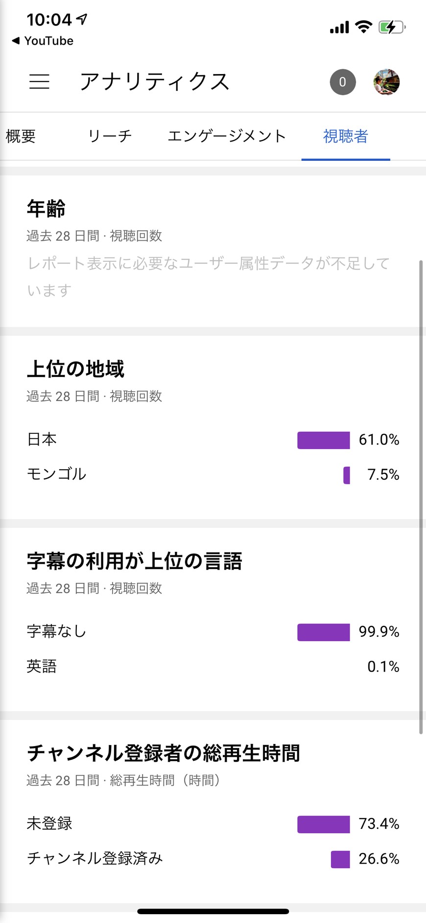The width and height of the screenshot is (426, 923).
Task: Select the モンゴル region row
Action: tap(213, 474)
